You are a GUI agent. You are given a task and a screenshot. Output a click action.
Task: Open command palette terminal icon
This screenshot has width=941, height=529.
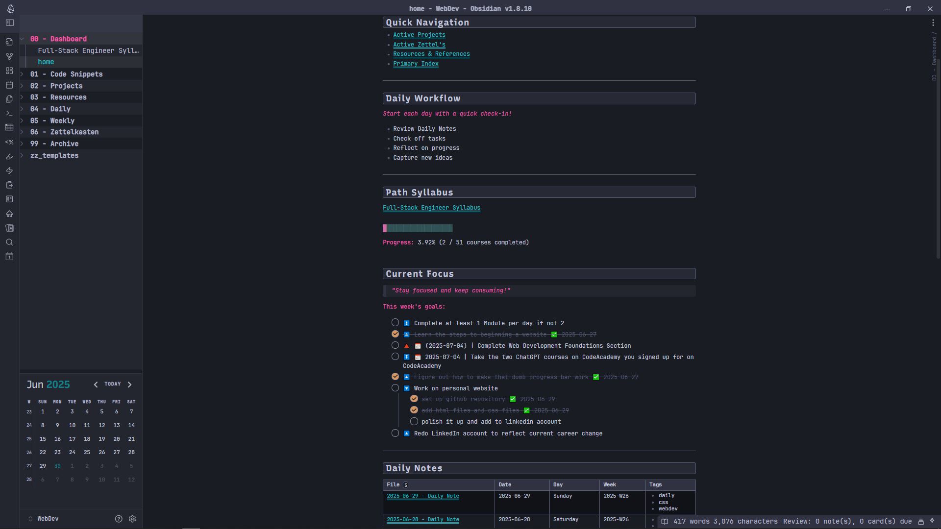(9, 113)
